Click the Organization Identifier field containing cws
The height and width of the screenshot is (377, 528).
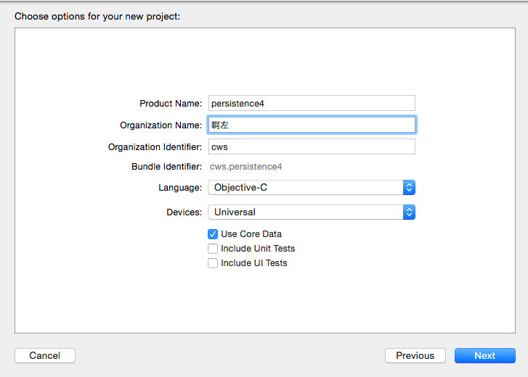click(312, 146)
